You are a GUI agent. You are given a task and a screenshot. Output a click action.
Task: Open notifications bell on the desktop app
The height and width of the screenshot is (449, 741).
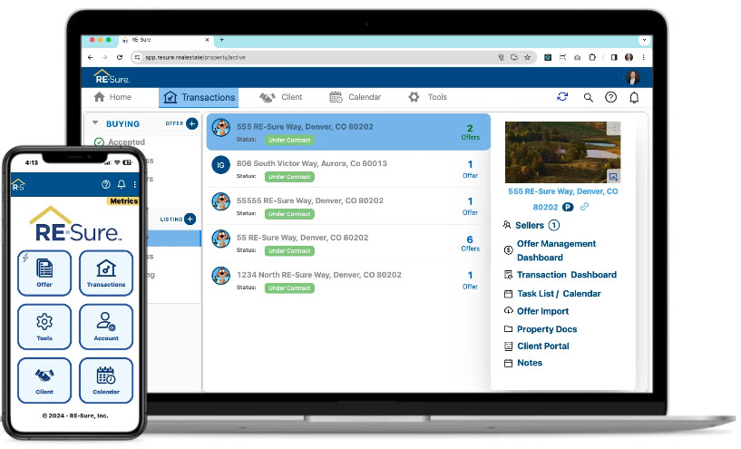[x=634, y=97]
